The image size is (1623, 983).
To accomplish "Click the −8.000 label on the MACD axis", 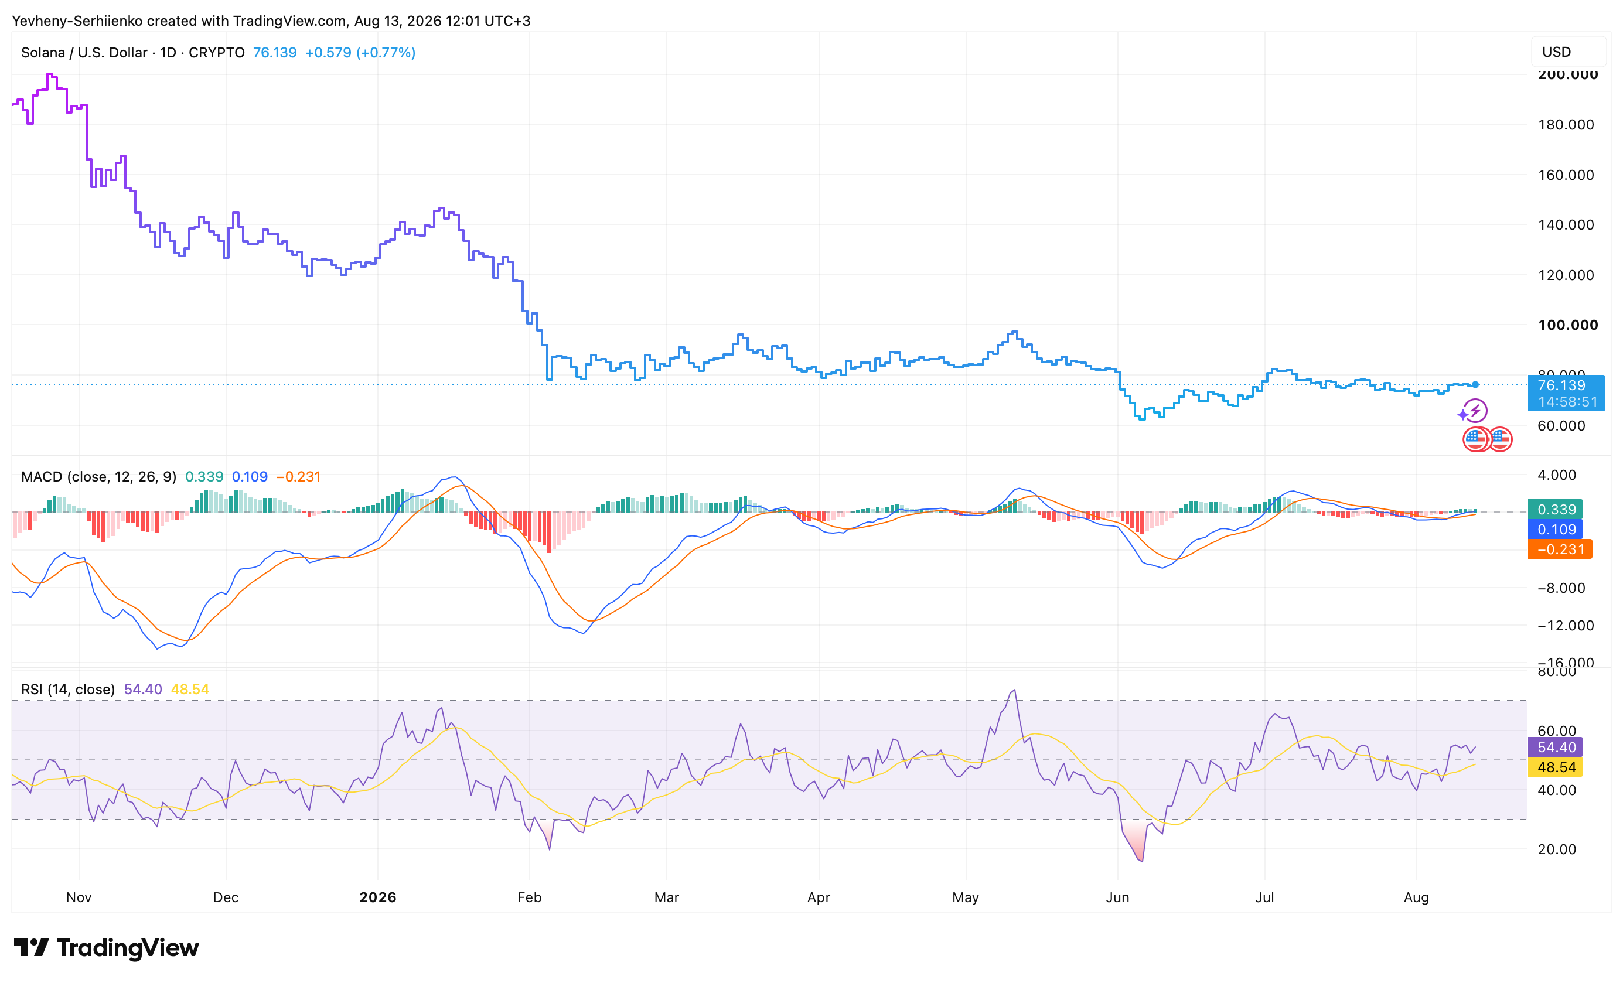I will tap(1561, 588).
